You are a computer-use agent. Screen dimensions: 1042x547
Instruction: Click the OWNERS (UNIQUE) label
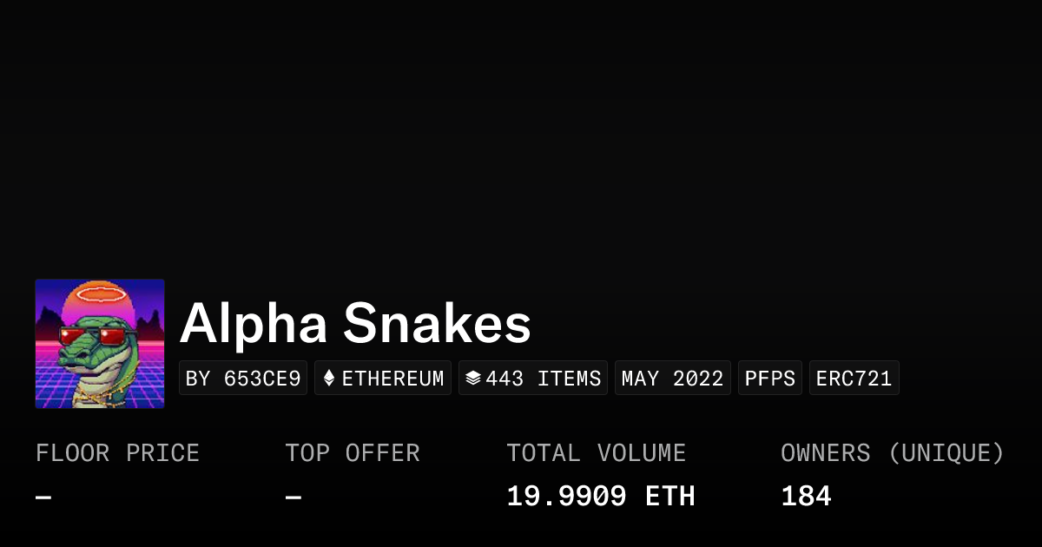pyautogui.click(x=893, y=453)
